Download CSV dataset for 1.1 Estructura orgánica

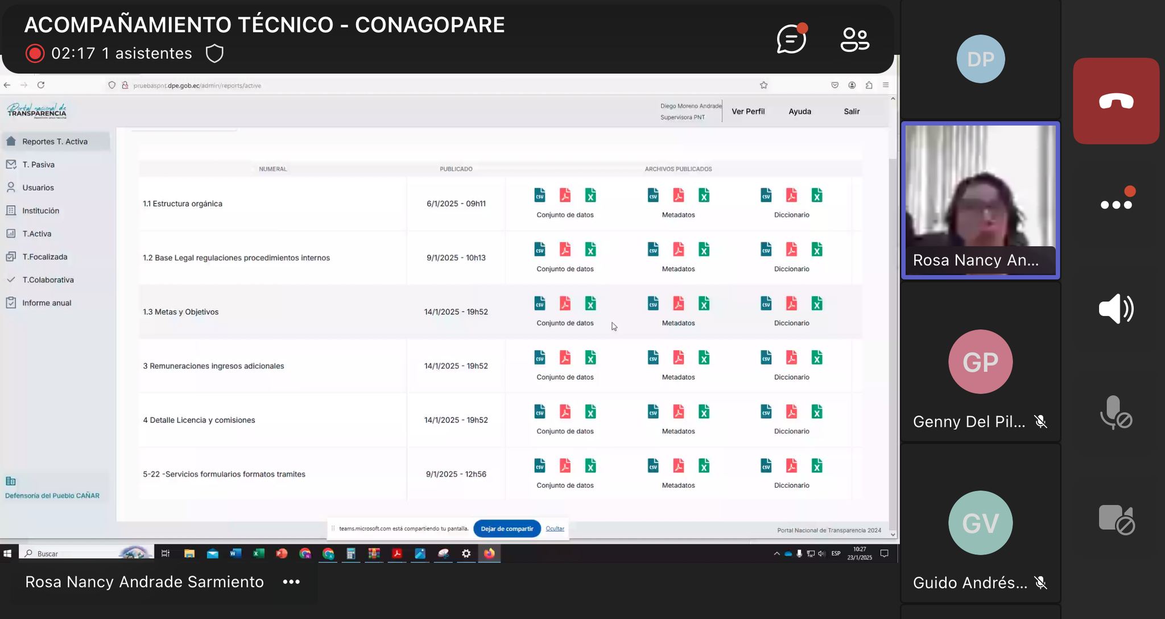pos(539,196)
